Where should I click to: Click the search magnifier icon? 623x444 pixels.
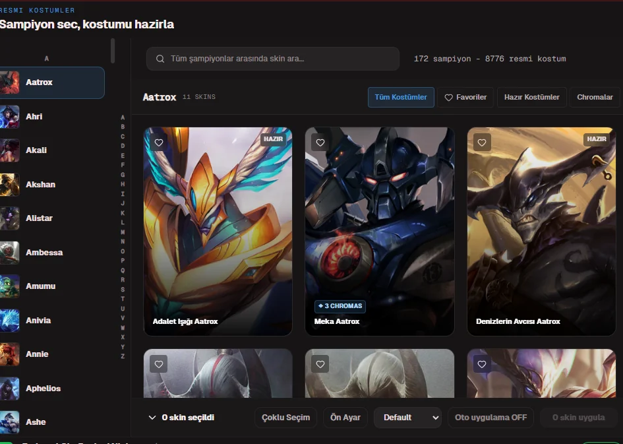(x=160, y=59)
